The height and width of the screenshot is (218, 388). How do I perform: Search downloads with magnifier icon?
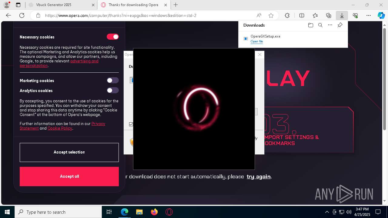click(320, 25)
